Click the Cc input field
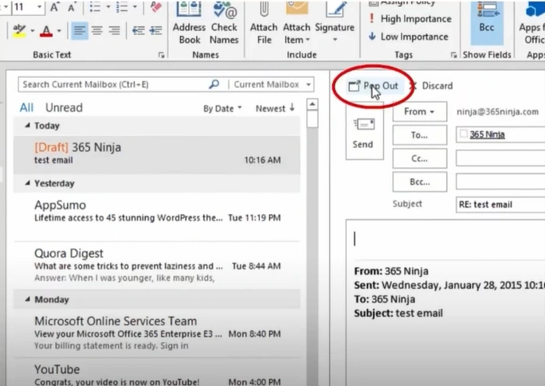Image resolution: width=545 pixels, height=386 pixels. click(x=500, y=158)
